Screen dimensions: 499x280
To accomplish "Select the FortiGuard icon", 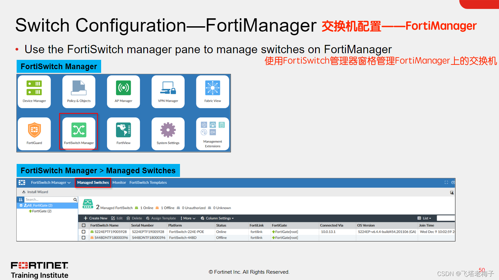I will [x=34, y=134].
